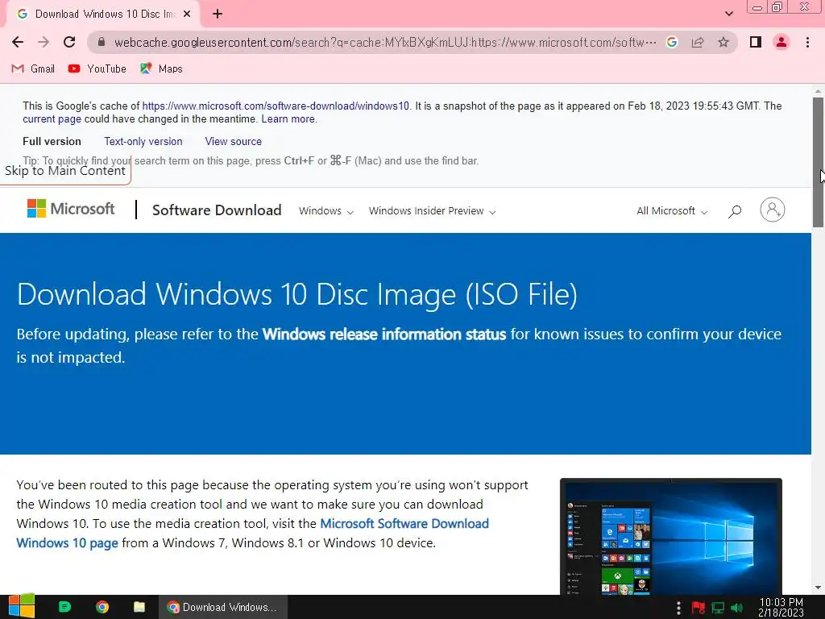This screenshot has width=825, height=619.
Task: Open the Chrome profile avatar
Action: tap(781, 42)
